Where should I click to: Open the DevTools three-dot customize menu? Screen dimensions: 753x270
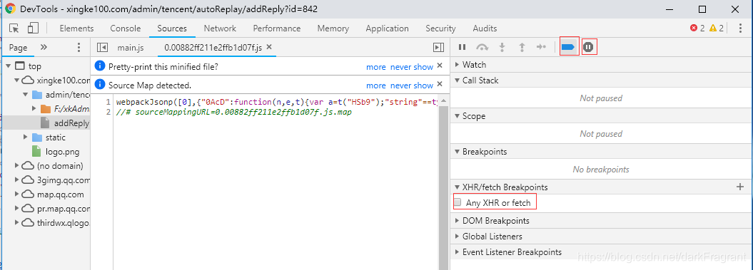[740, 28]
